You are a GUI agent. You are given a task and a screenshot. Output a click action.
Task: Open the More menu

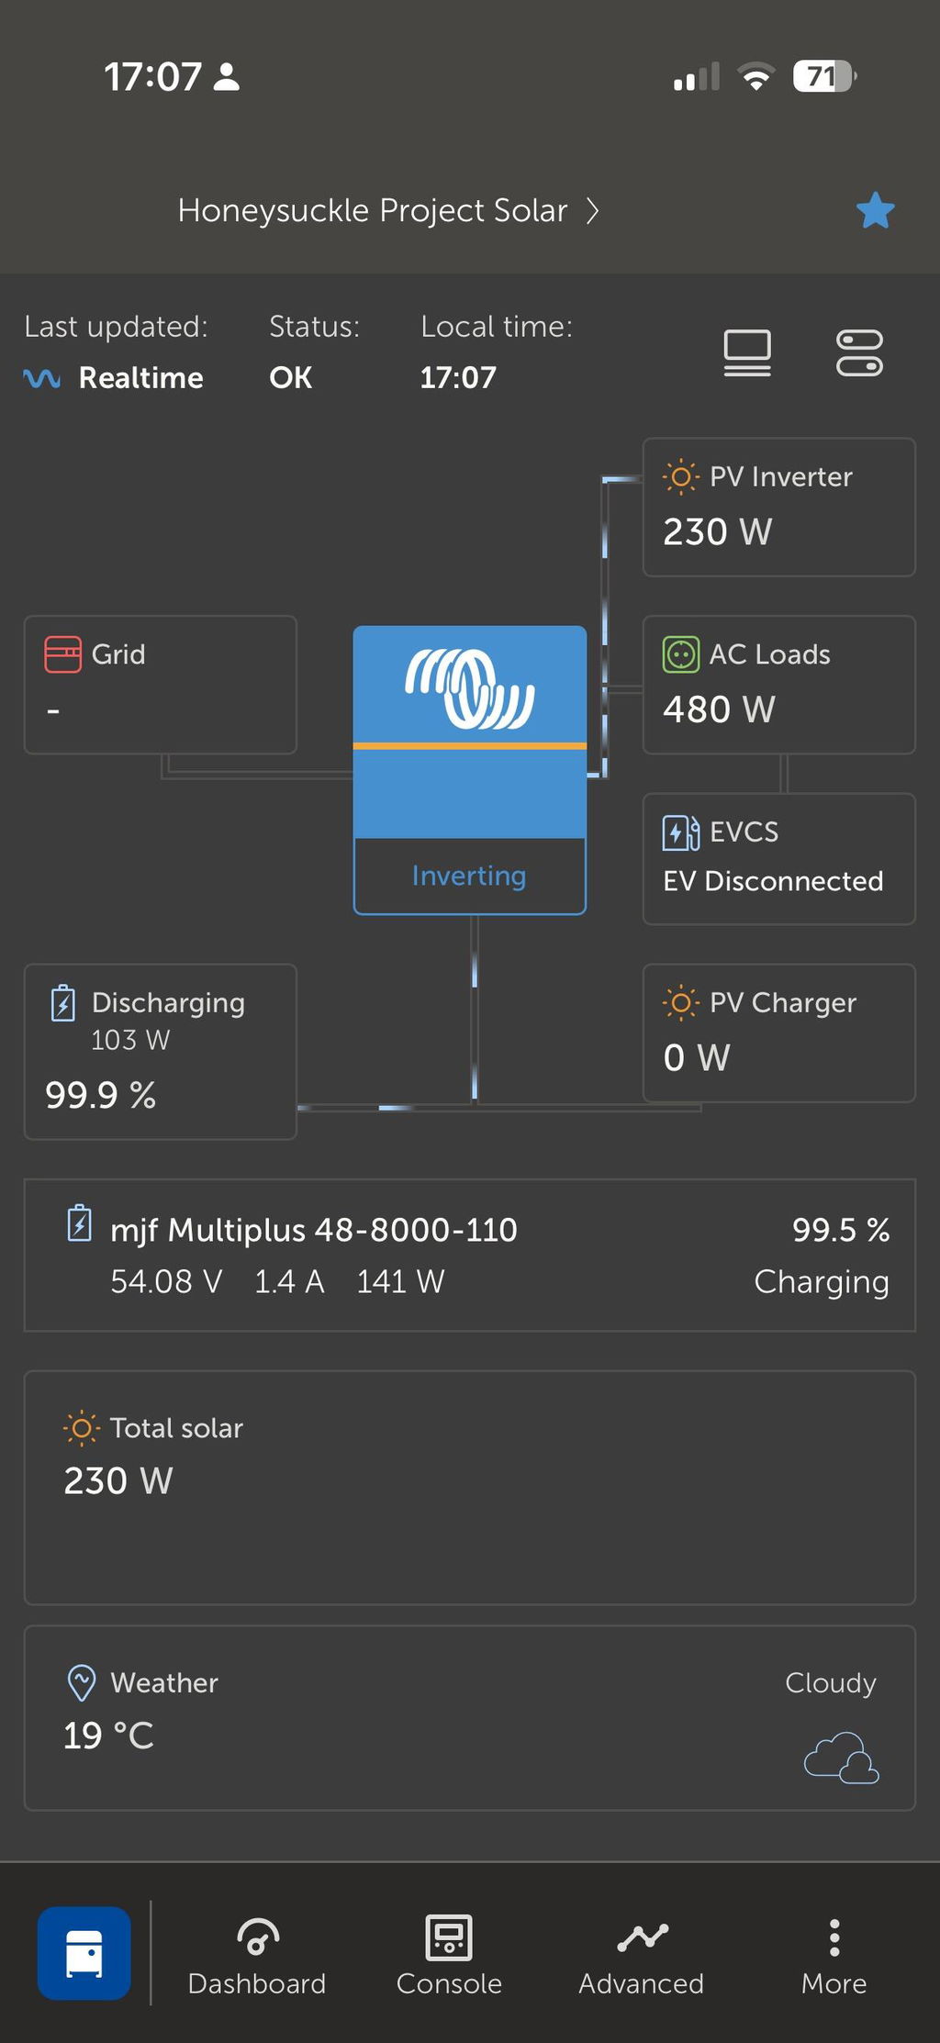[834, 1957]
